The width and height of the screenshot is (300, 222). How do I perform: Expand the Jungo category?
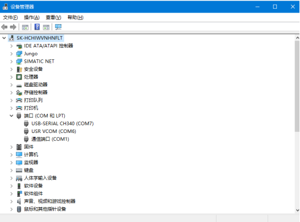coord(12,54)
